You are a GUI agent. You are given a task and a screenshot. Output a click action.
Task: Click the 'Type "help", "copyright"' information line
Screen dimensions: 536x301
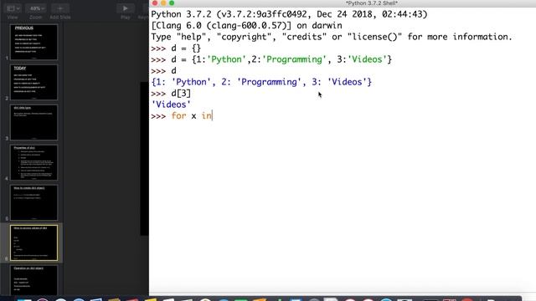(332, 37)
